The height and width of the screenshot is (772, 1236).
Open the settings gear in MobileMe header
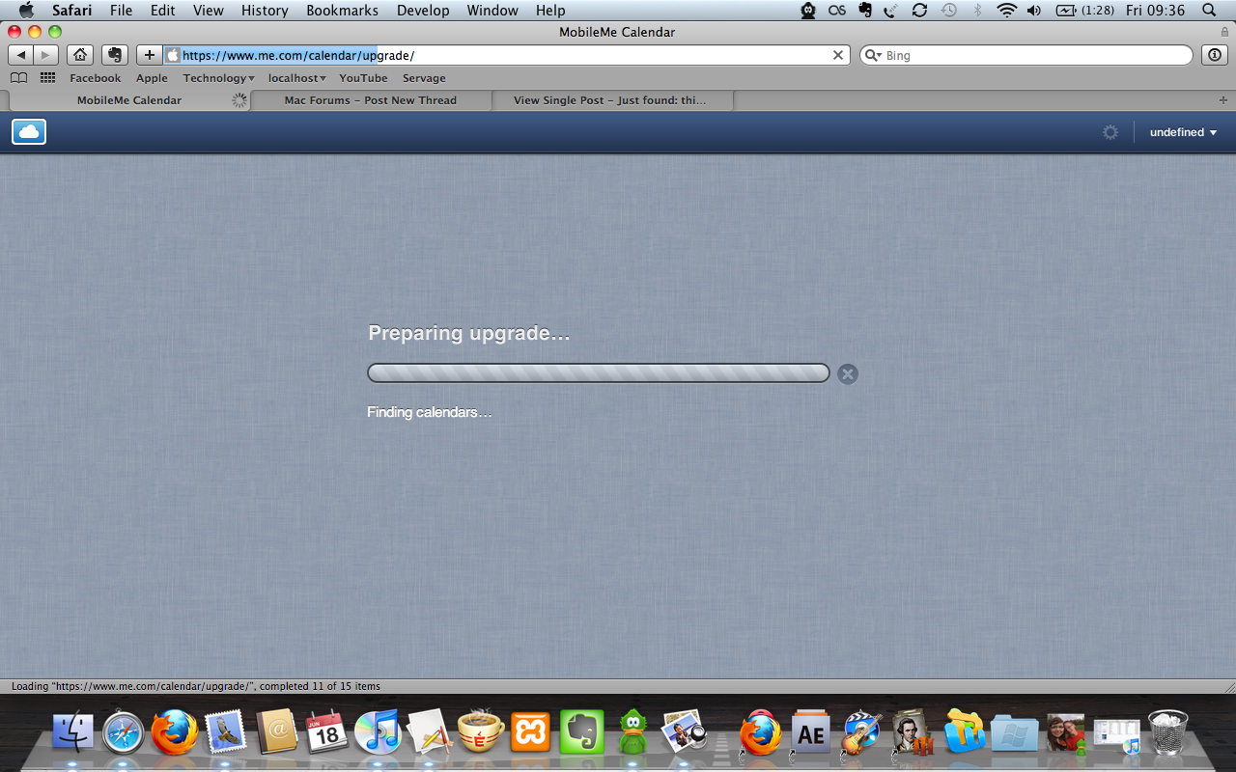(x=1110, y=132)
